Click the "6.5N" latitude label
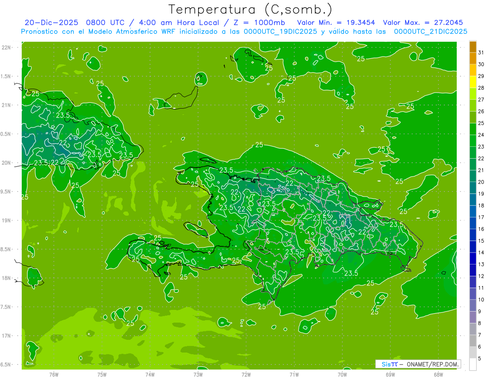 click(x=6, y=364)
